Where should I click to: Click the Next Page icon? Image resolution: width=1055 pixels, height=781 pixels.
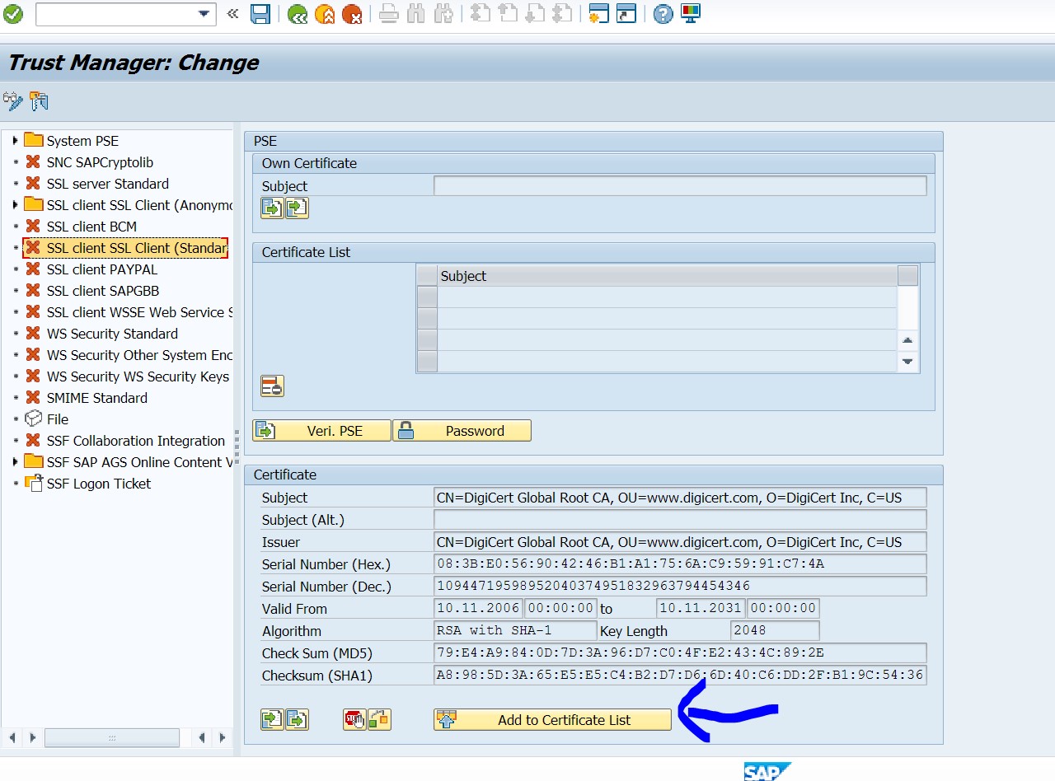pyautogui.click(x=535, y=14)
